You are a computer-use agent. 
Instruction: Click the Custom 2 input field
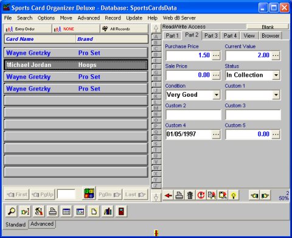pyautogui.click(x=193, y=114)
